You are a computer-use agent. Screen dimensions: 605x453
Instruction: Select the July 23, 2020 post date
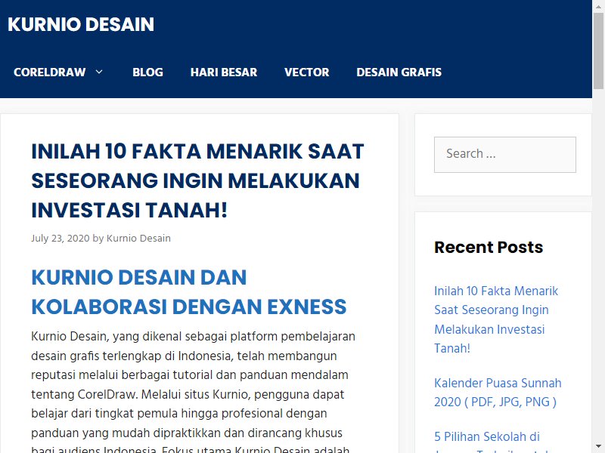[x=60, y=238]
